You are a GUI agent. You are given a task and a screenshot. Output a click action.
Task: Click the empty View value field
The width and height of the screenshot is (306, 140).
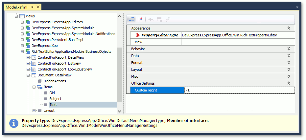238,42
